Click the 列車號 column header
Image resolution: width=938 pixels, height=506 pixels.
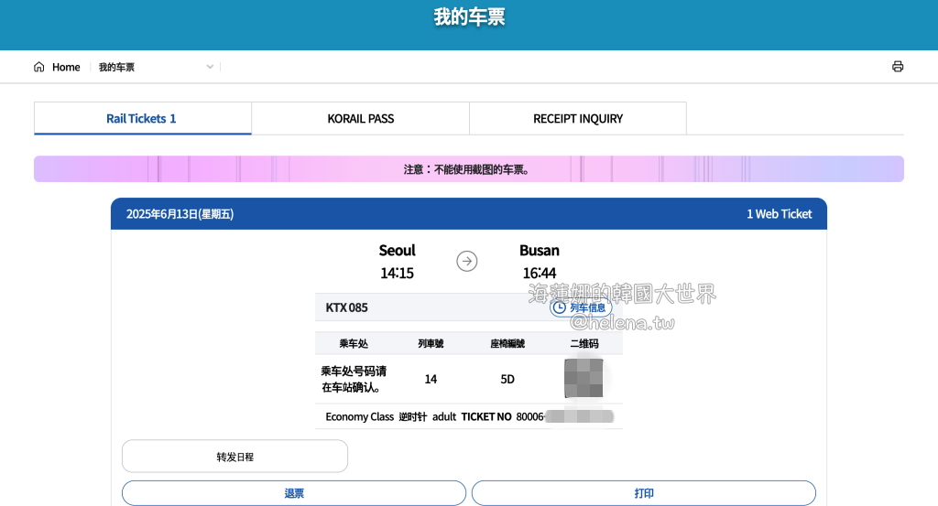(431, 343)
